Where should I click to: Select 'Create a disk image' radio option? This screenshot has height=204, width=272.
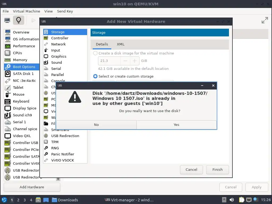pyautogui.click(x=95, y=53)
